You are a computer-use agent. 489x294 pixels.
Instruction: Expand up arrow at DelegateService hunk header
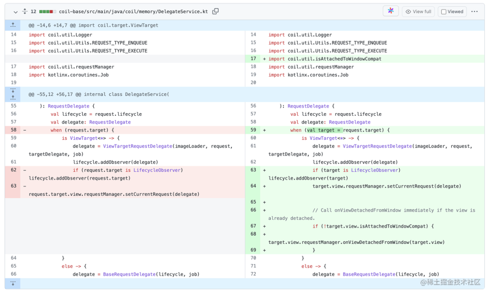tap(13, 98)
